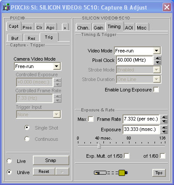This screenshot has width=174, height=185.
Task: Open the Res capture sub-tab
Action: tap(32, 38)
